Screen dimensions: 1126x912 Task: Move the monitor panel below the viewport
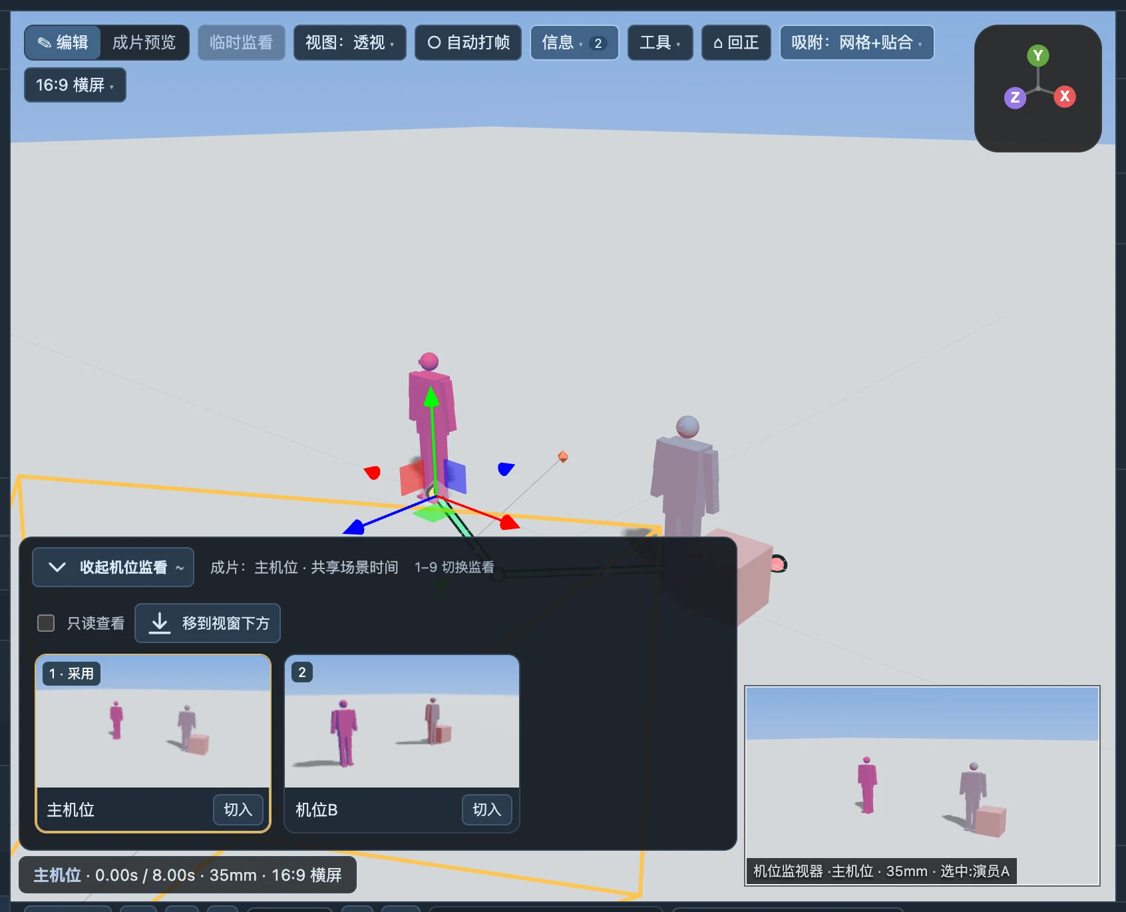[x=208, y=623]
